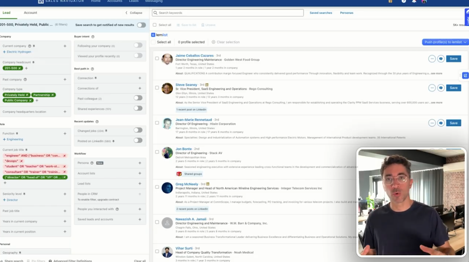Switch to the Account tab
The width and height of the screenshot is (469, 262).
click(x=30, y=13)
